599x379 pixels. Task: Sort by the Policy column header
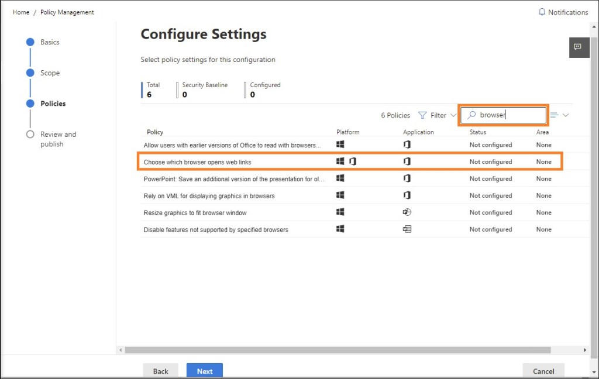coord(155,132)
